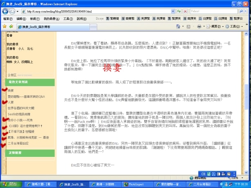
Task: Click the search magnifier icon
Action: tap(242, 11)
